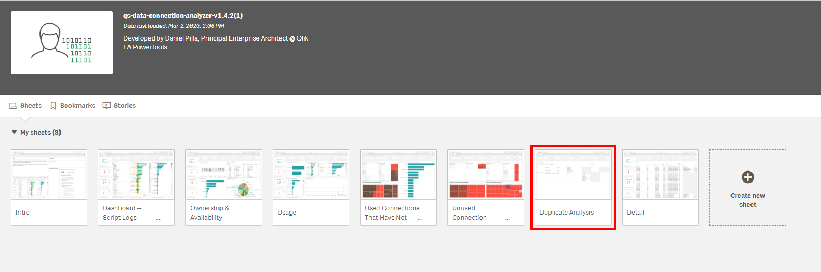Click the app title qs-data-connection-analyzer
Image resolution: width=821 pixels, height=272 pixels.
tap(183, 16)
